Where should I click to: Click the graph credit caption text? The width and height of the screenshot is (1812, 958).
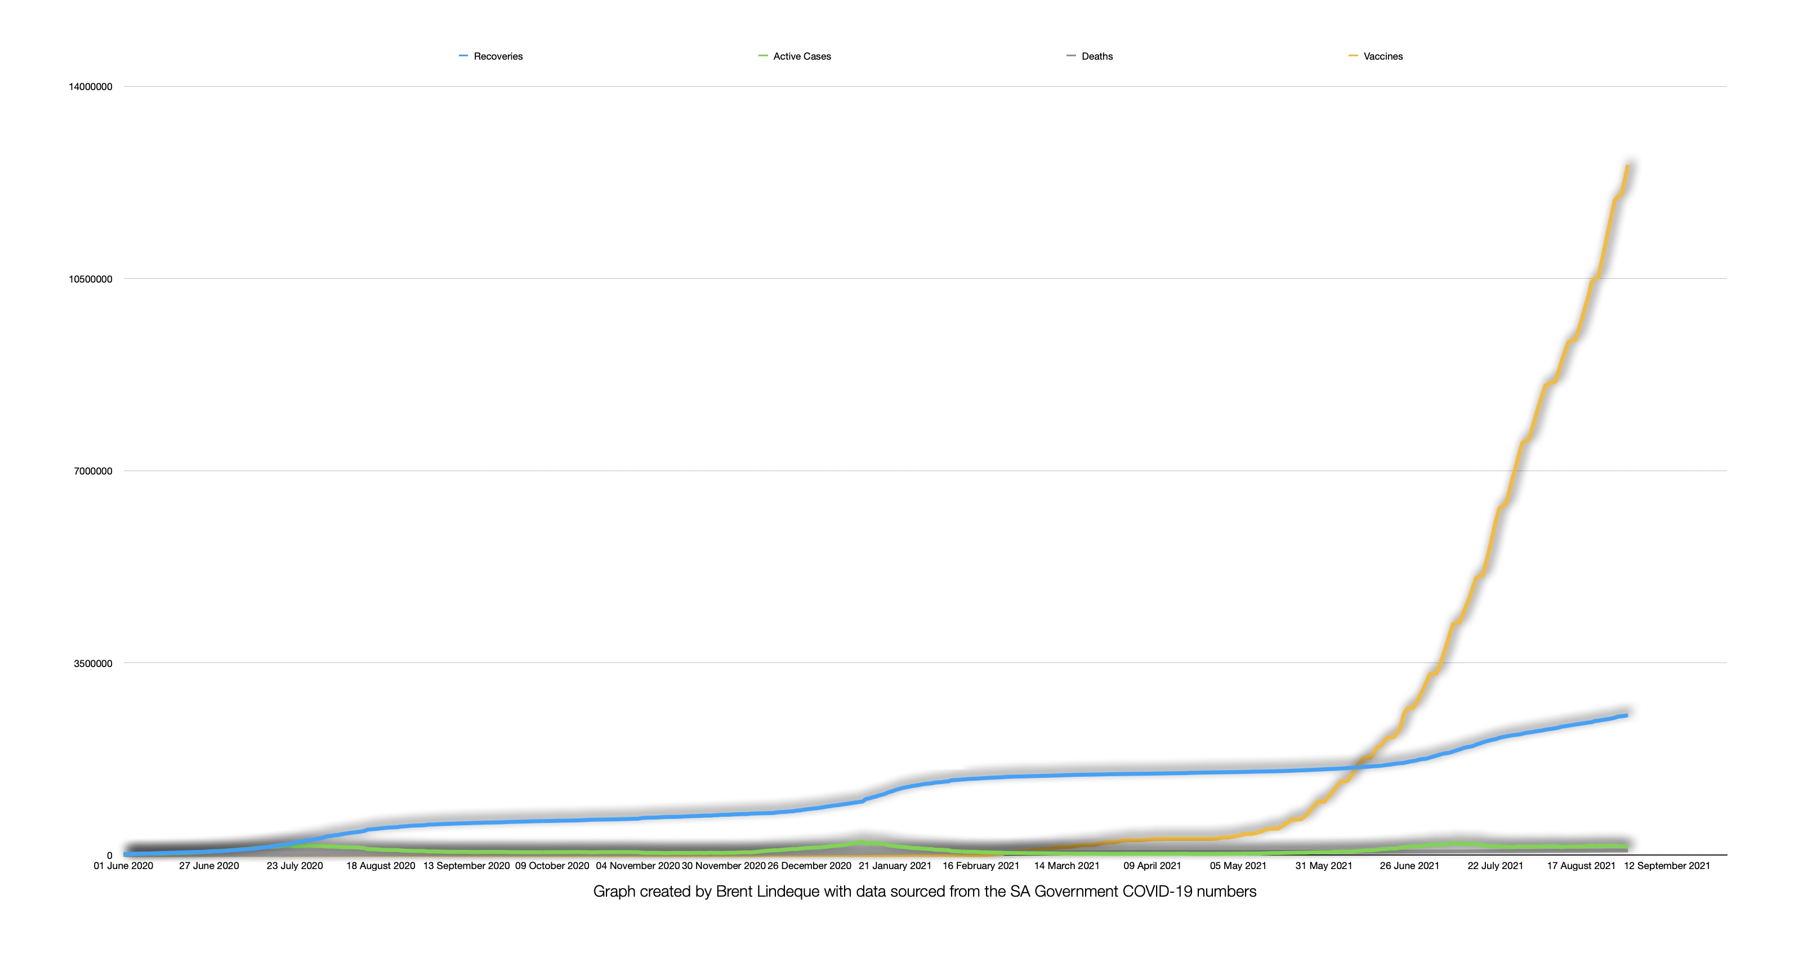click(x=924, y=892)
